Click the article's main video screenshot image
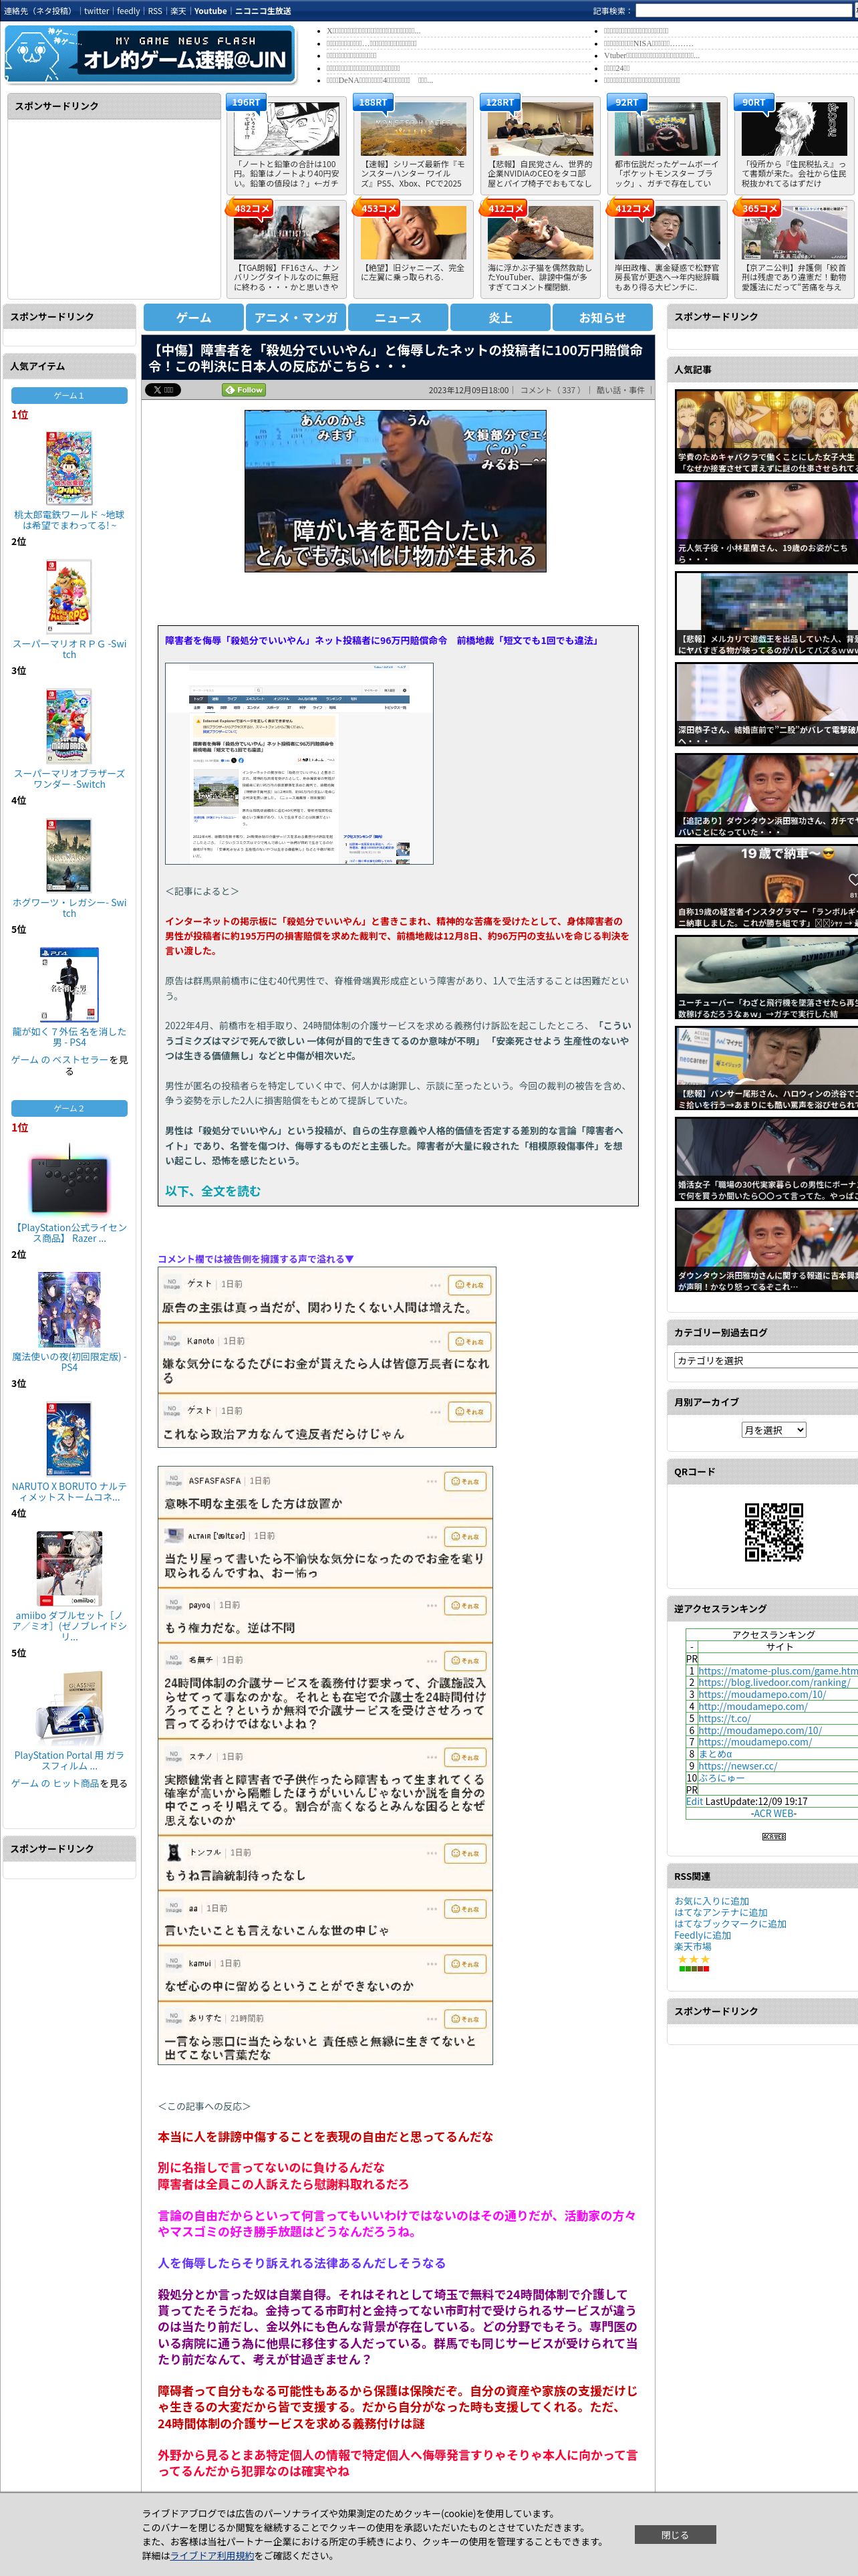 (x=396, y=491)
